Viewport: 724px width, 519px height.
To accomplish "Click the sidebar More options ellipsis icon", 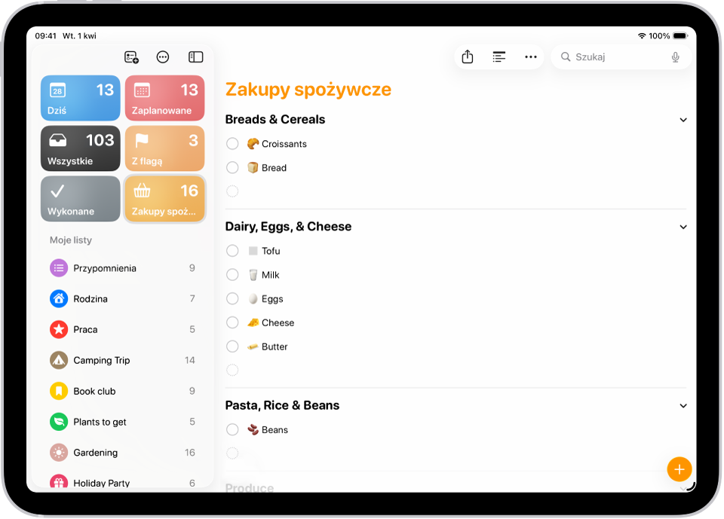I will (163, 56).
